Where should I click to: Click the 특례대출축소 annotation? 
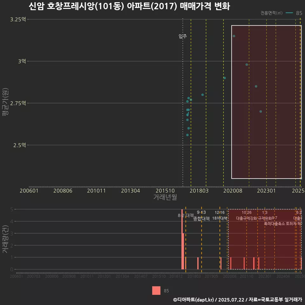pos(274,224)
